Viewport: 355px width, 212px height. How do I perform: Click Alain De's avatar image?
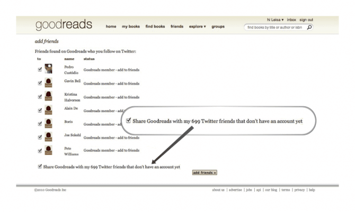pyautogui.click(x=48, y=110)
